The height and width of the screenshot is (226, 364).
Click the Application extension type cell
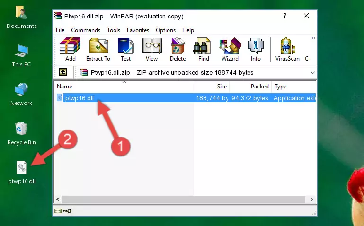pos(294,98)
